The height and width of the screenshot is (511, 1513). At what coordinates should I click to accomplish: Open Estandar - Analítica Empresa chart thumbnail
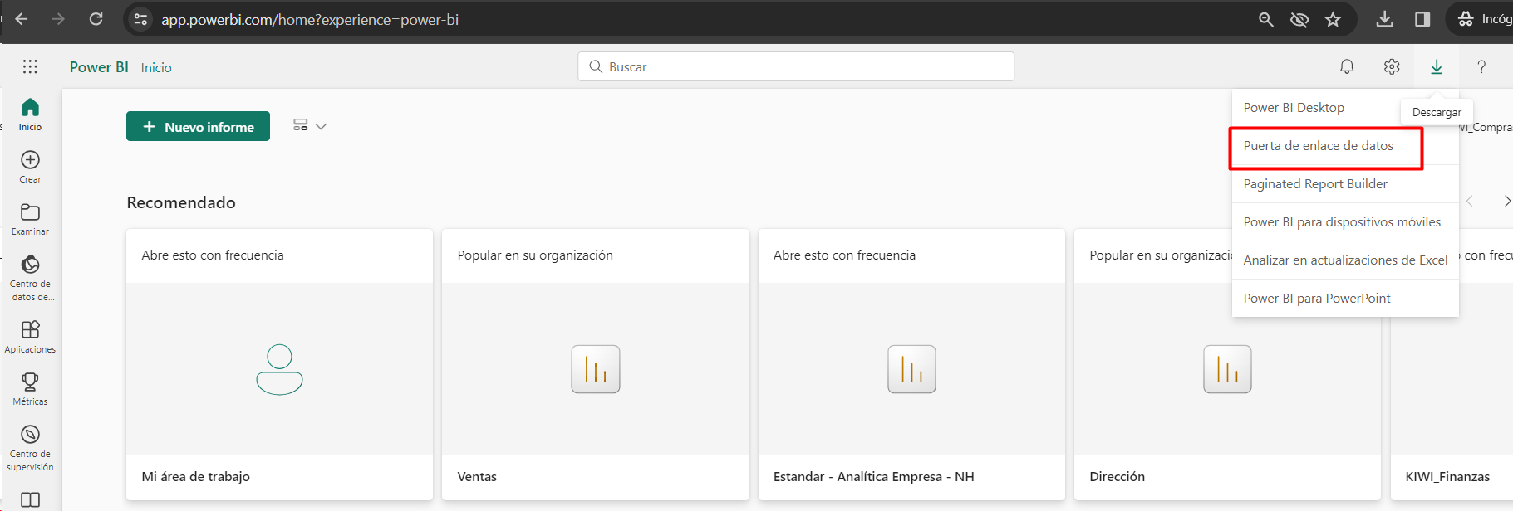tap(911, 369)
